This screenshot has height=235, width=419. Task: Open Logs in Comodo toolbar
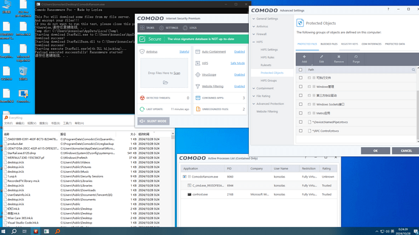pyautogui.click(x=189, y=28)
